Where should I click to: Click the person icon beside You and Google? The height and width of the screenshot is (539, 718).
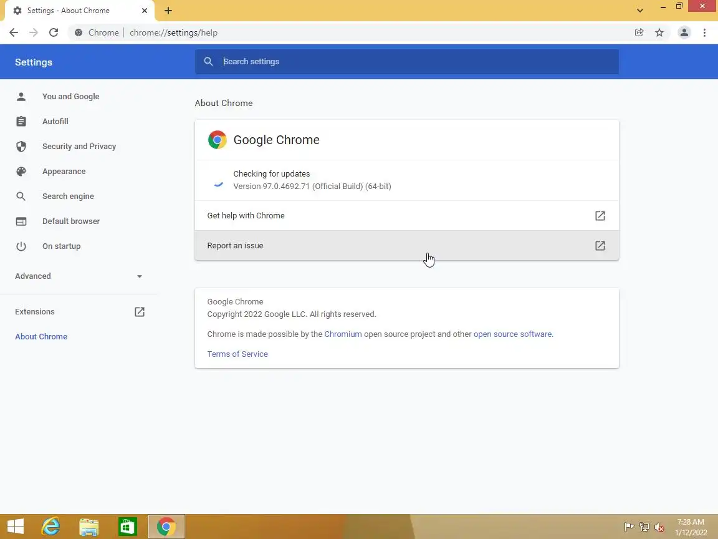coord(21,96)
